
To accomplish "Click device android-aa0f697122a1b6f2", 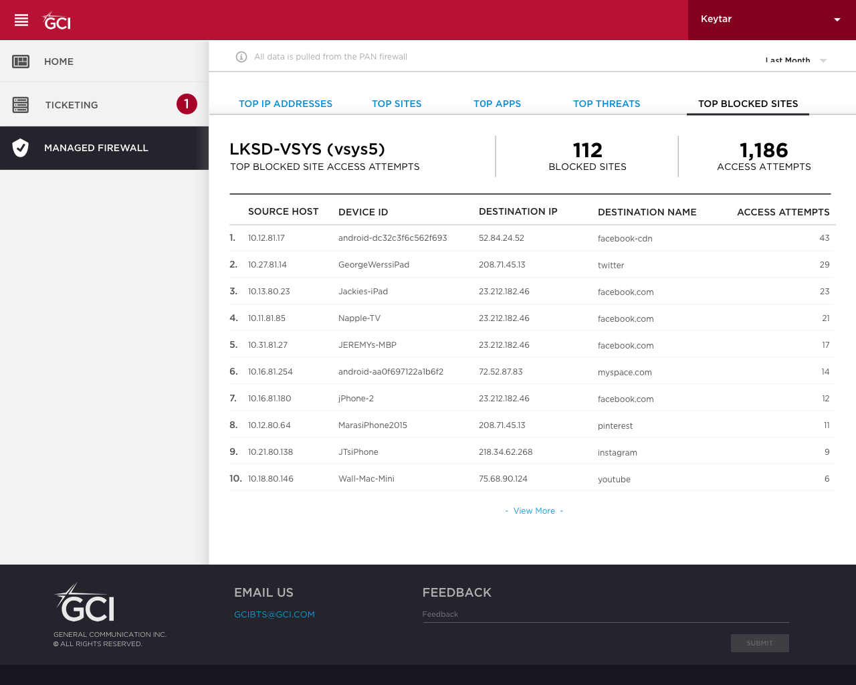I will pos(391,372).
